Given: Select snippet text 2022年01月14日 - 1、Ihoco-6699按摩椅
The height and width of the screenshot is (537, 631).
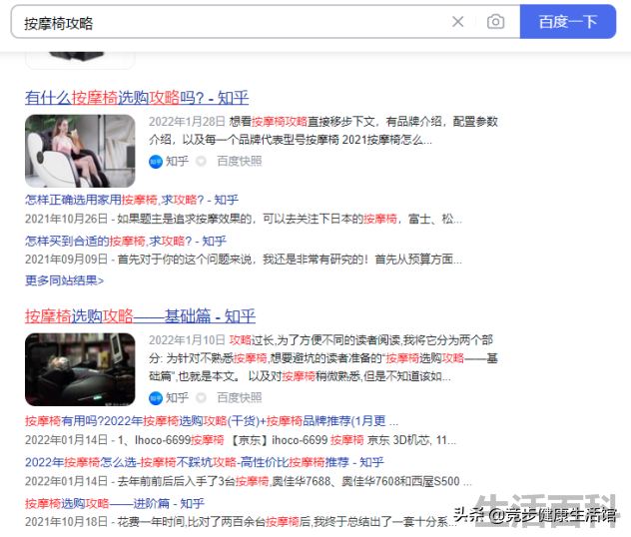Looking at the screenshot, I should pos(241,440).
